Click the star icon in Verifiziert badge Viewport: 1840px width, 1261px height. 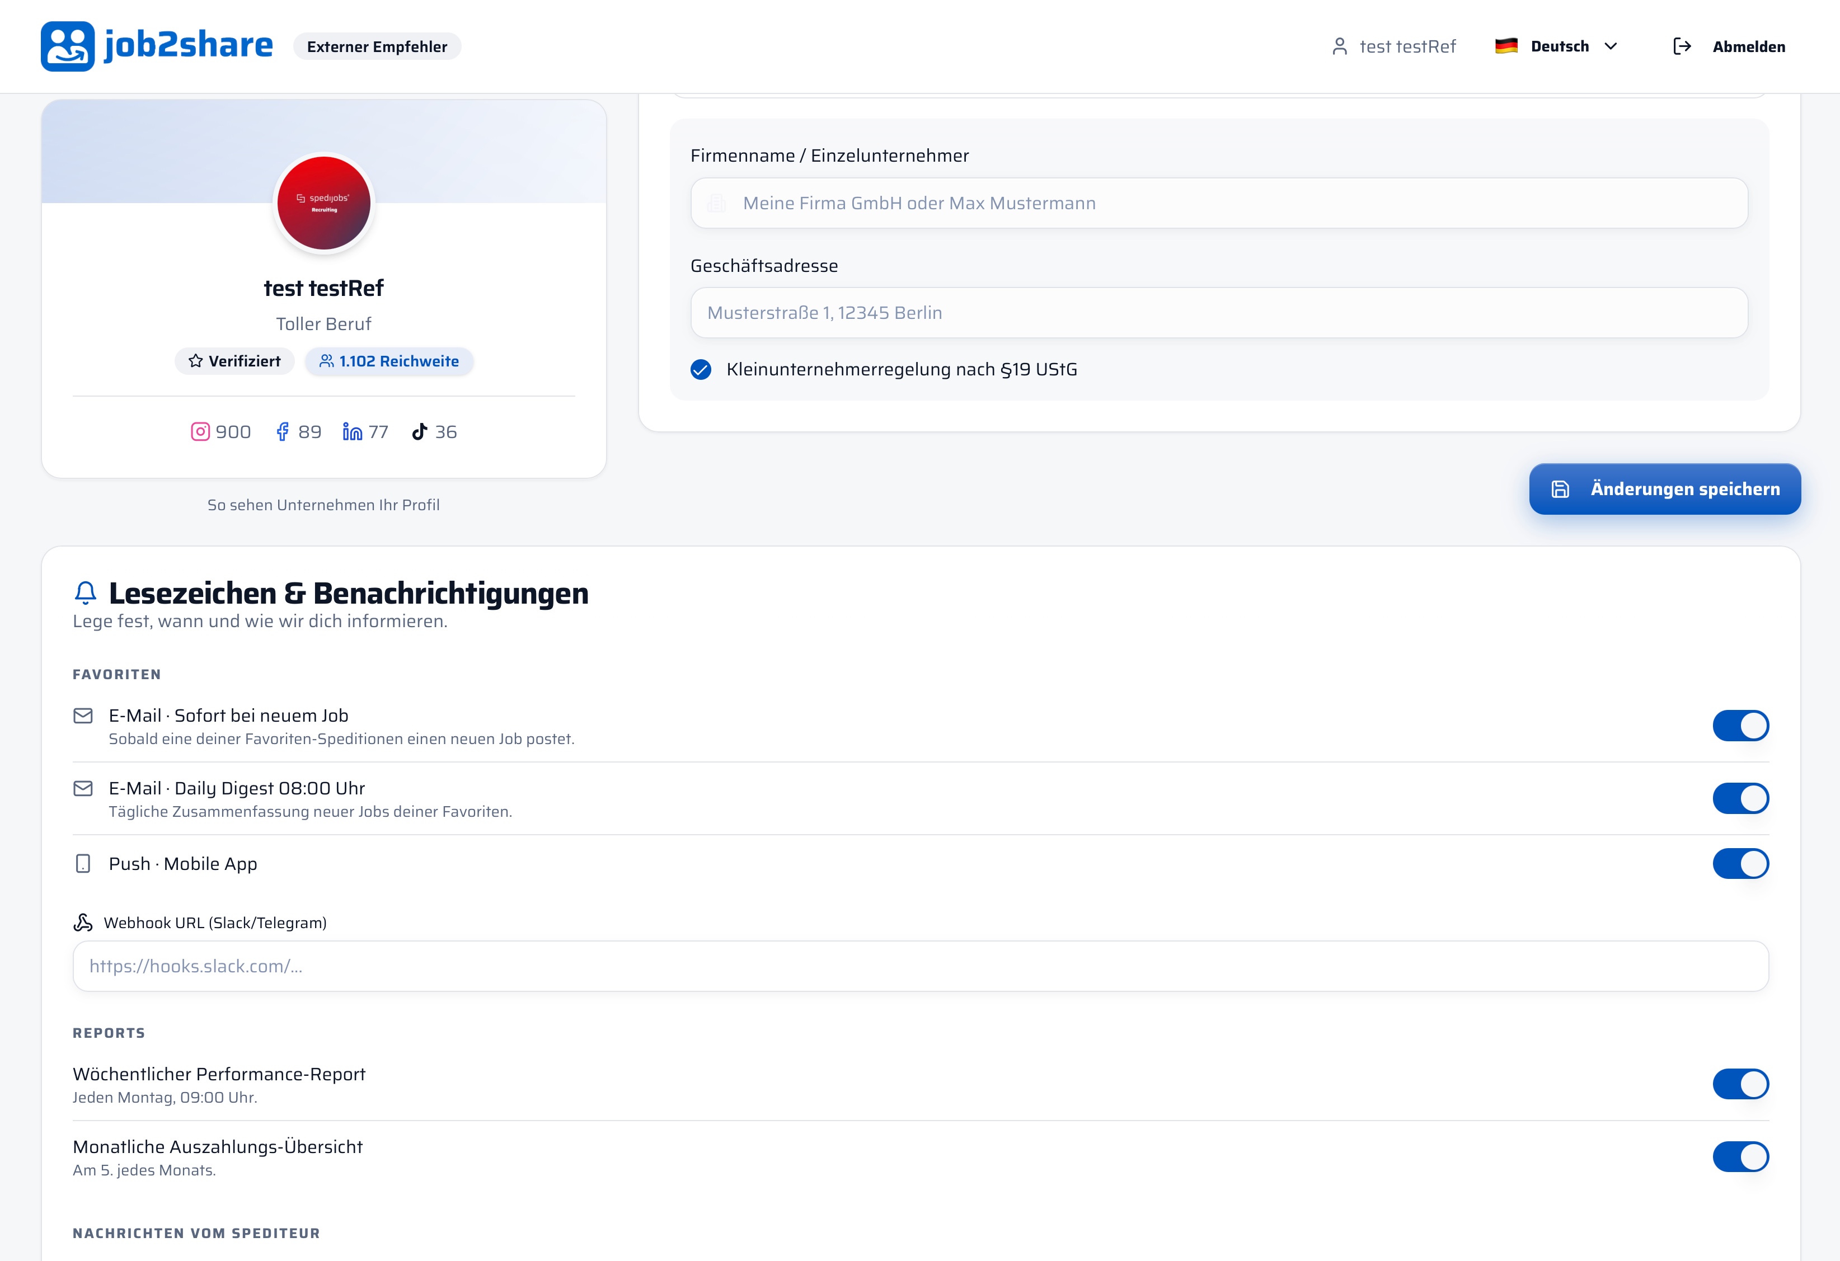click(x=195, y=361)
